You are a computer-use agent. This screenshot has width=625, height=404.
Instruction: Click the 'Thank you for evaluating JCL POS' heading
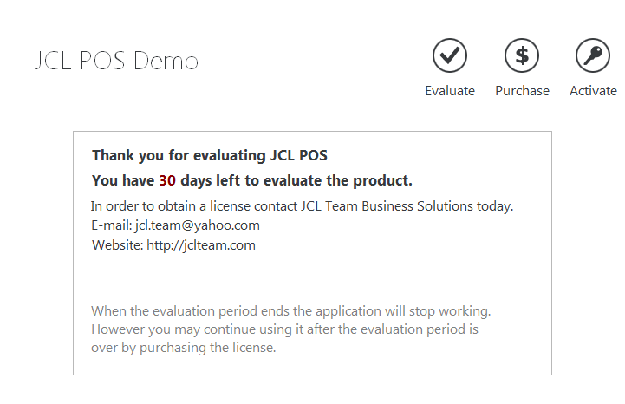[x=210, y=156]
